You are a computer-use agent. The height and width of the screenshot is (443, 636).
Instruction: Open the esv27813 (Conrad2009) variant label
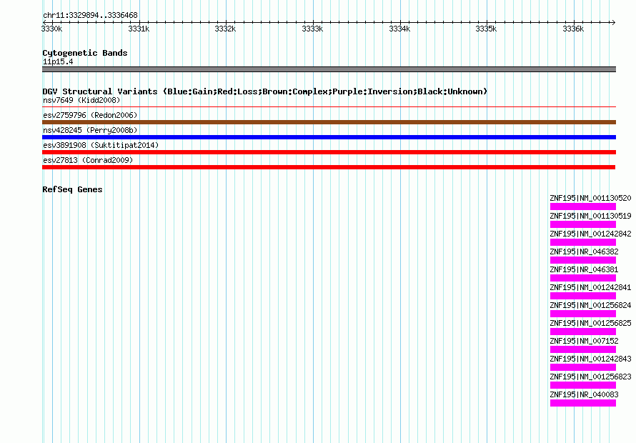(88, 160)
